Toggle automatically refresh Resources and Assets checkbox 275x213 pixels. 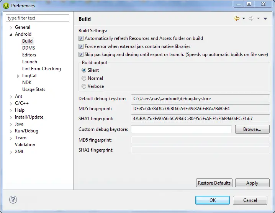tap(81, 38)
